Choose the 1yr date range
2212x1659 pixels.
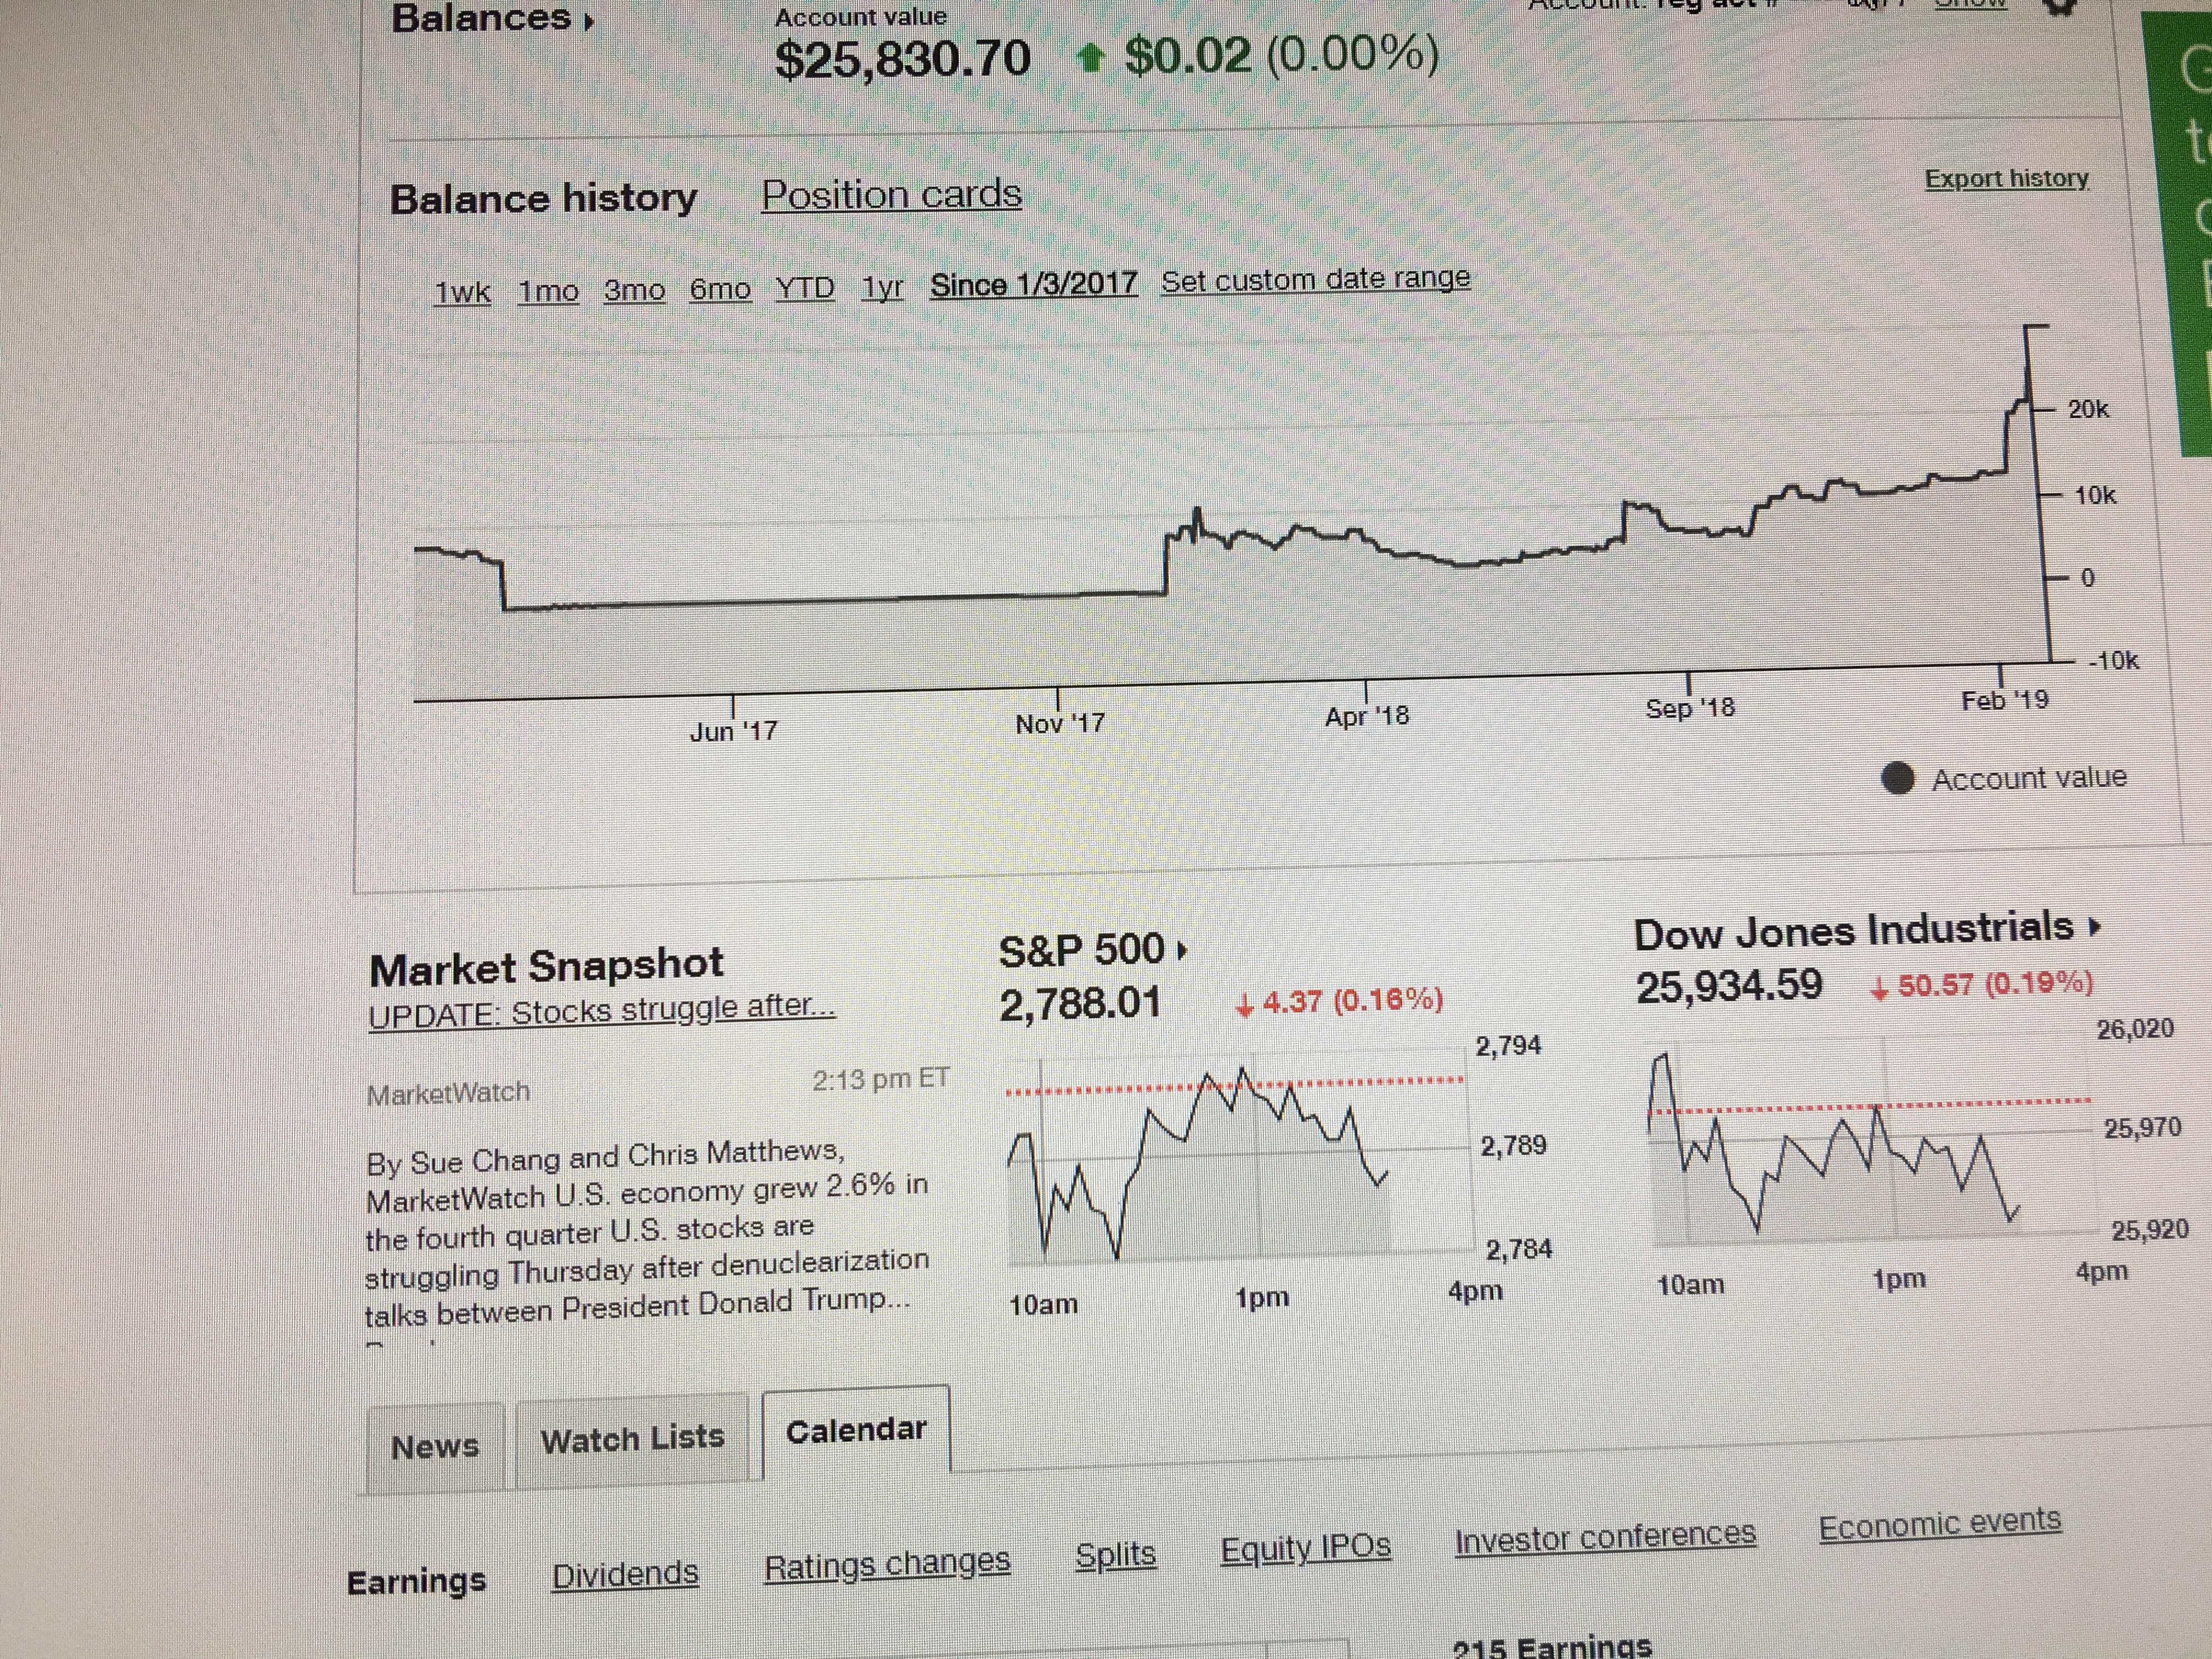882,287
